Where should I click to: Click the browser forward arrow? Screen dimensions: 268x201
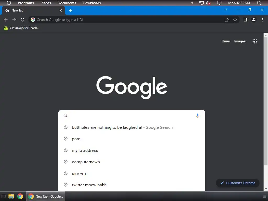click(14, 20)
